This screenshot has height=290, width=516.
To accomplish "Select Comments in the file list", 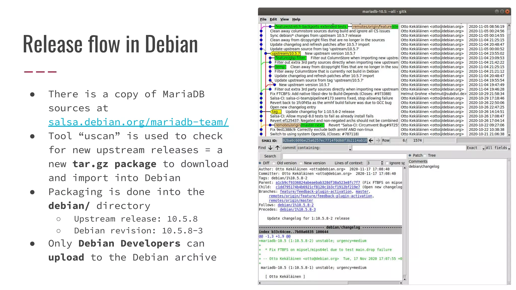I will coord(418,162).
